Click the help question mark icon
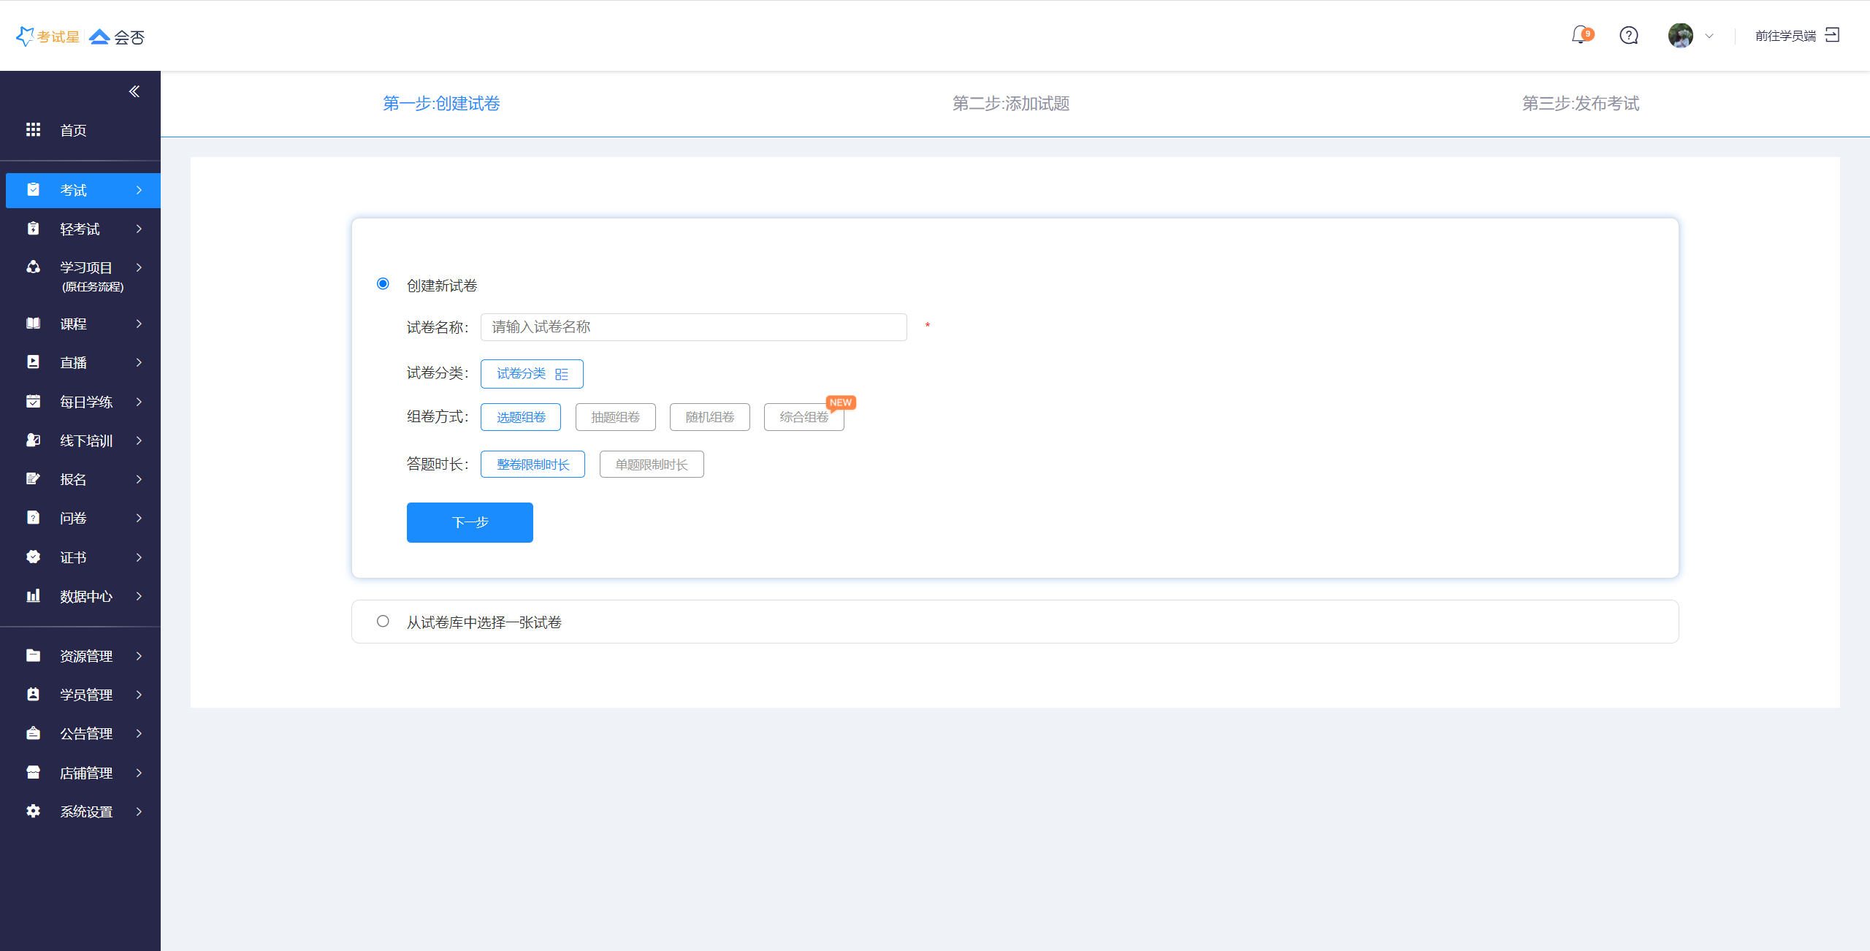 [x=1629, y=35]
